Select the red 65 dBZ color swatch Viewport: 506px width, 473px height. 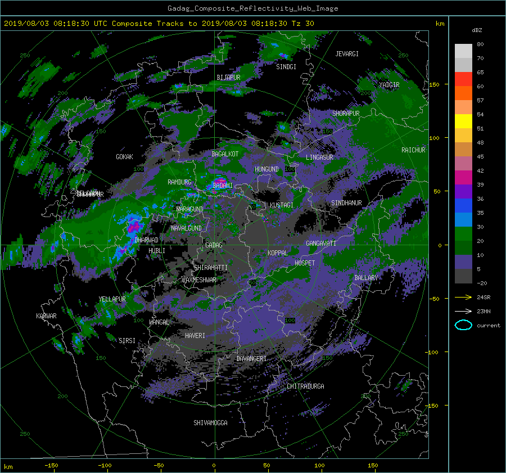(463, 79)
